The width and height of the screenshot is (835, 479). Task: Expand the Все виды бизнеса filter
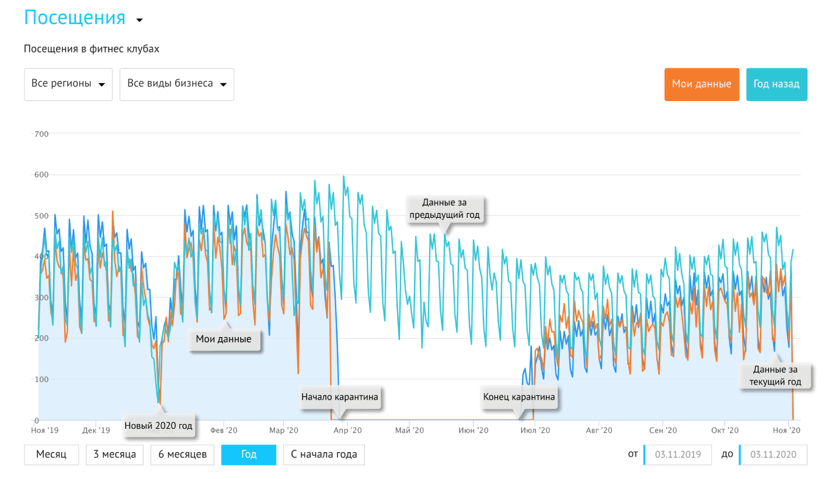(177, 84)
